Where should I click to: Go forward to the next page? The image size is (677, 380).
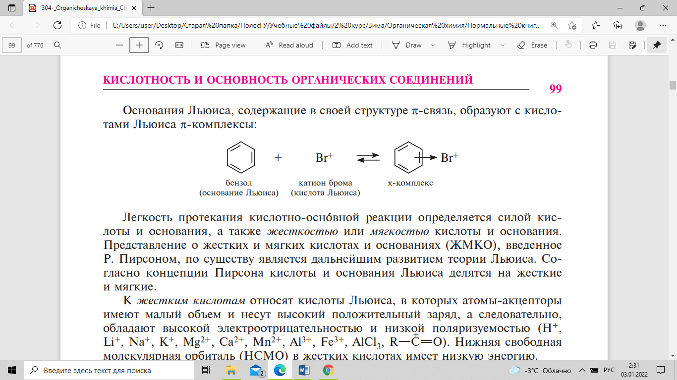click(35, 25)
